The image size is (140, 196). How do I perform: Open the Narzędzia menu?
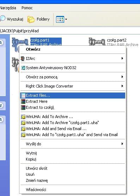tap(8, 8)
